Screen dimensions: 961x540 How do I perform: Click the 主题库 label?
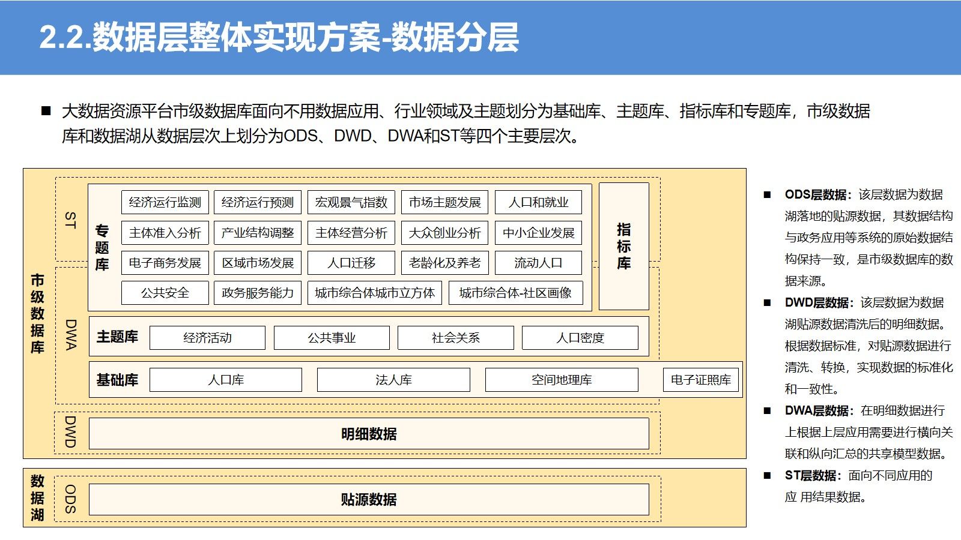pos(117,337)
